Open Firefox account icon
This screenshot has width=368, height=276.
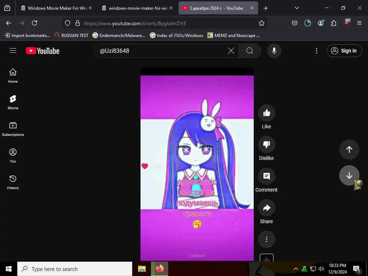click(321, 23)
